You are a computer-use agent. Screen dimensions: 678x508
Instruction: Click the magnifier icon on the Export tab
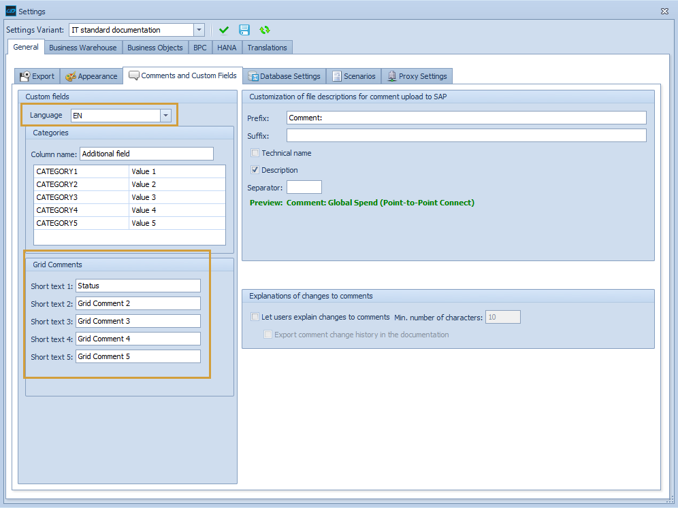click(x=23, y=76)
